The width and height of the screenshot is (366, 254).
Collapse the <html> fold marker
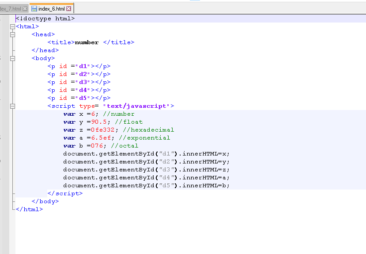pyautogui.click(x=12, y=27)
